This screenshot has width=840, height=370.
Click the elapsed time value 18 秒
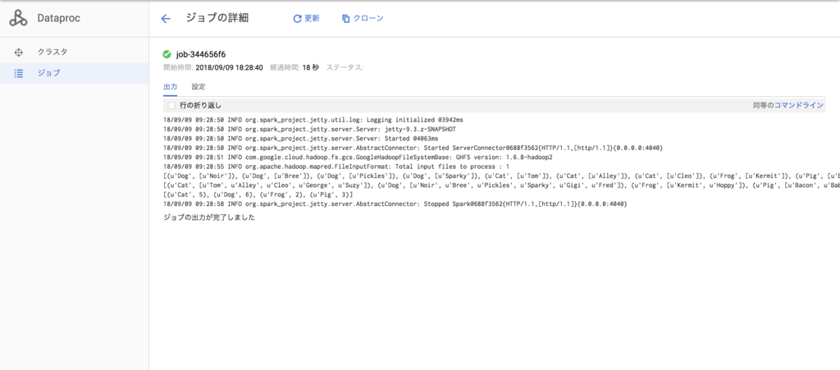point(311,67)
